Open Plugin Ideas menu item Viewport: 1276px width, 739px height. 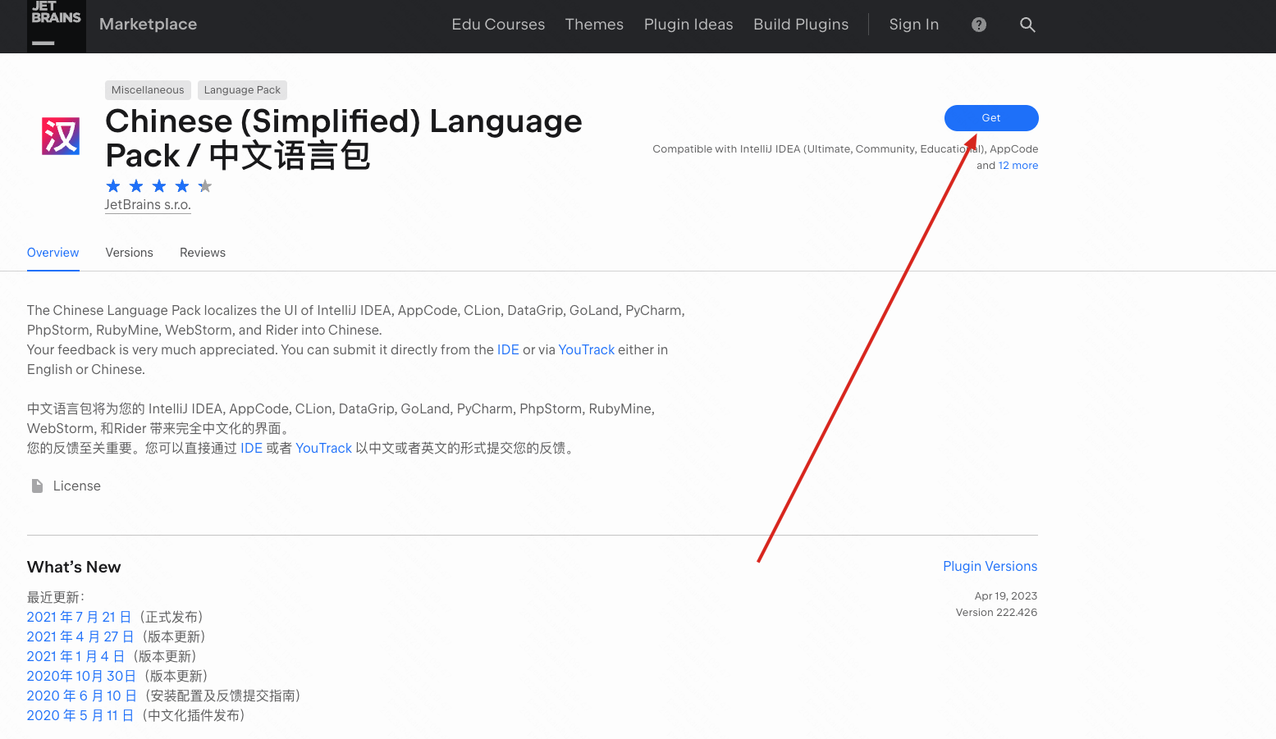click(x=688, y=25)
